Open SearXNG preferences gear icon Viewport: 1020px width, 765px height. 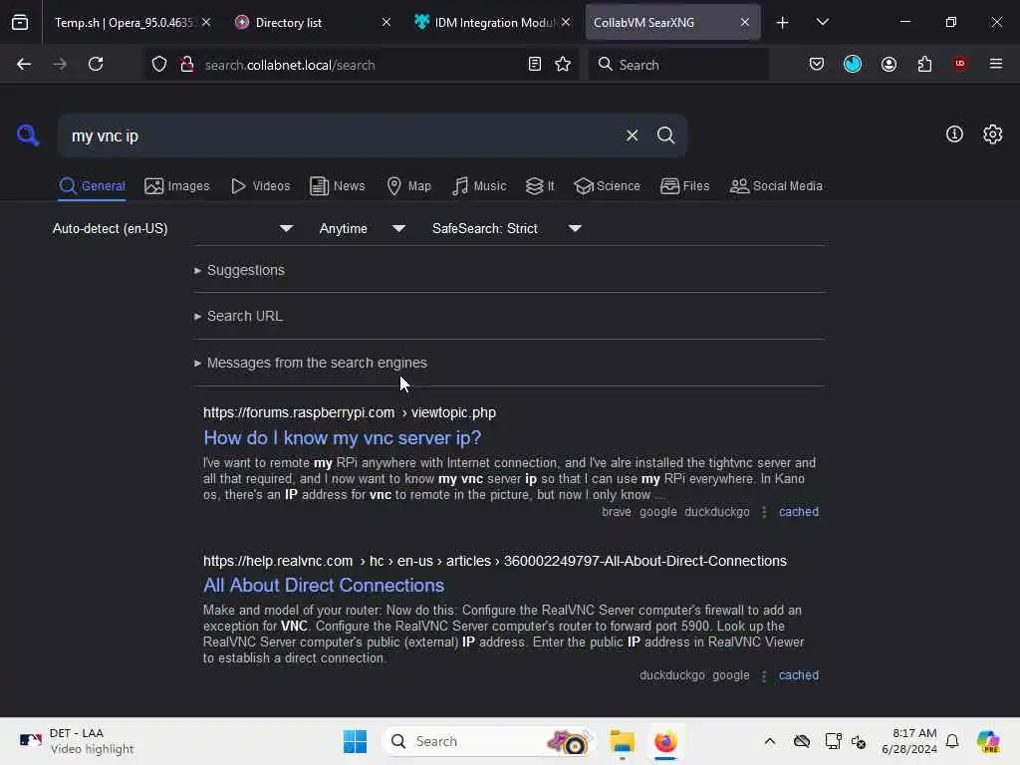coord(992,134)
